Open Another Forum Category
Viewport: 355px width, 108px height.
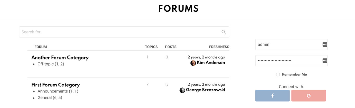(60, 58)
